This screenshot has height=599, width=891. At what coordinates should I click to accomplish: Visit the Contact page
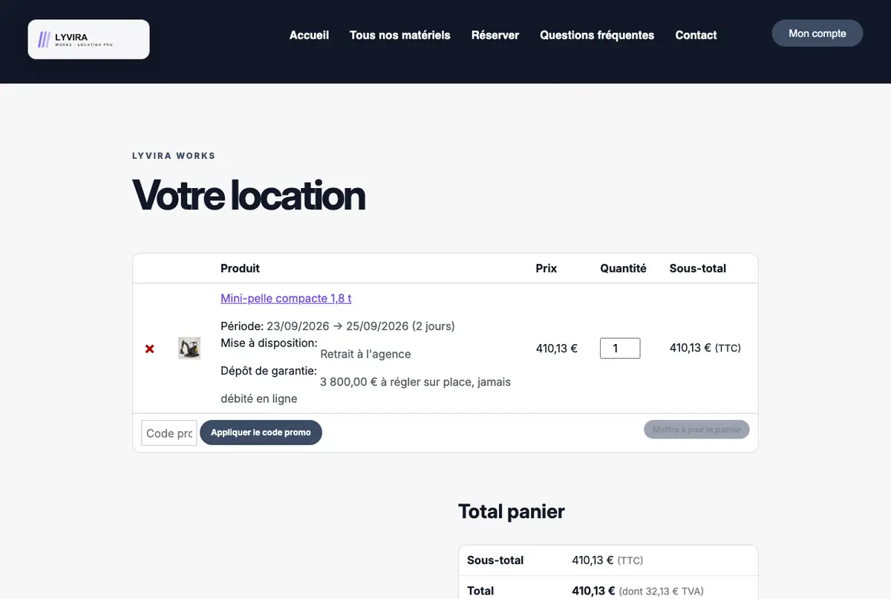coord(696,35)
